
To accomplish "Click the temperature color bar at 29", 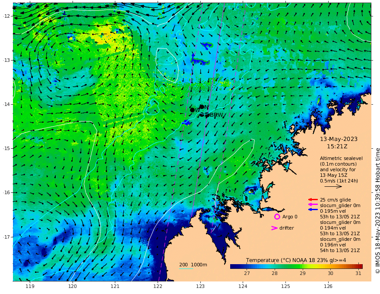I will click(x=302, y=266).
